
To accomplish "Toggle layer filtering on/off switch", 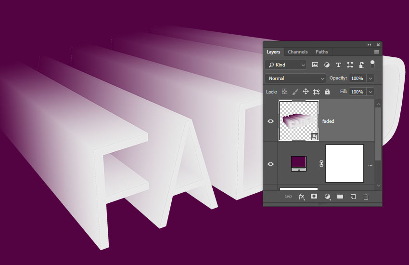I will (372, 64).
